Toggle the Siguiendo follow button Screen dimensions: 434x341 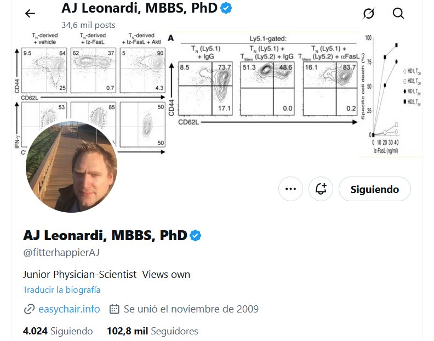coord(374,189)
